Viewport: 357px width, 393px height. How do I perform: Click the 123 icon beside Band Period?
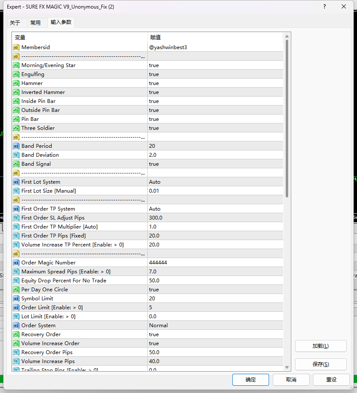(16, 146)
